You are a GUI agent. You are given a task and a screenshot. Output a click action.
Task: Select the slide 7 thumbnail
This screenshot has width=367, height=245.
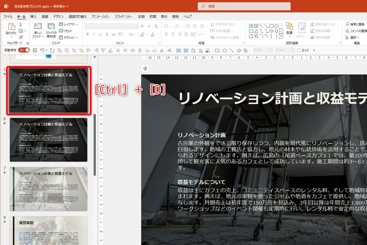click(x=48, y=189)
